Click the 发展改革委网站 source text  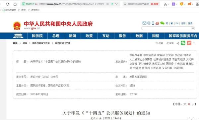[x=138, y=77]
